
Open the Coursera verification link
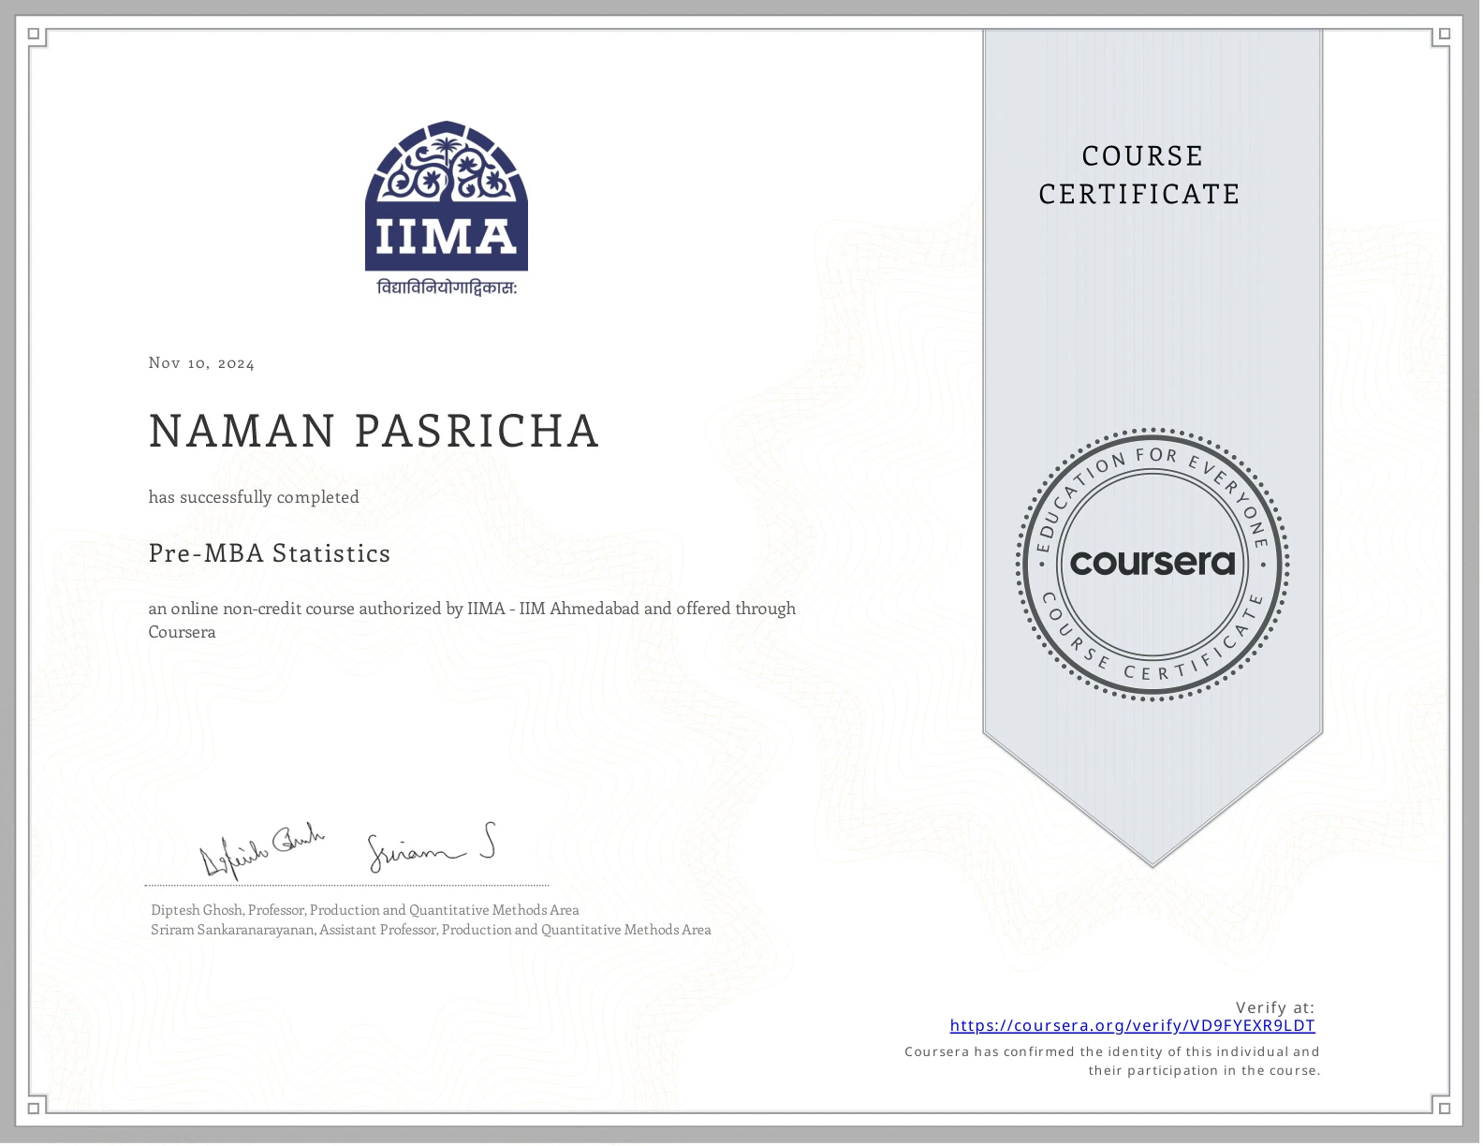tap(1132, 1026)
